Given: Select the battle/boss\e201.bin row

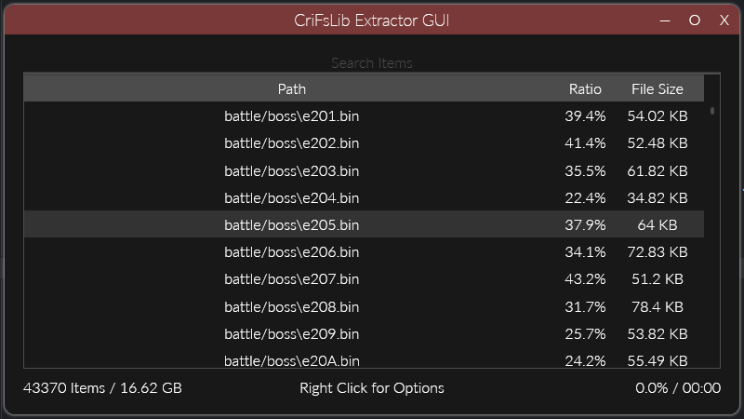Looking at the screenshot, I should pyautogui.click(x=291, y=116).
